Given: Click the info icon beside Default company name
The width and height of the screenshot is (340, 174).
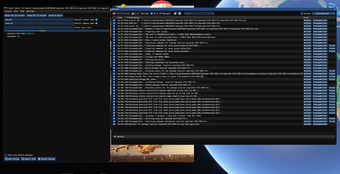Looking at the screenshot, I should (96, 23).
